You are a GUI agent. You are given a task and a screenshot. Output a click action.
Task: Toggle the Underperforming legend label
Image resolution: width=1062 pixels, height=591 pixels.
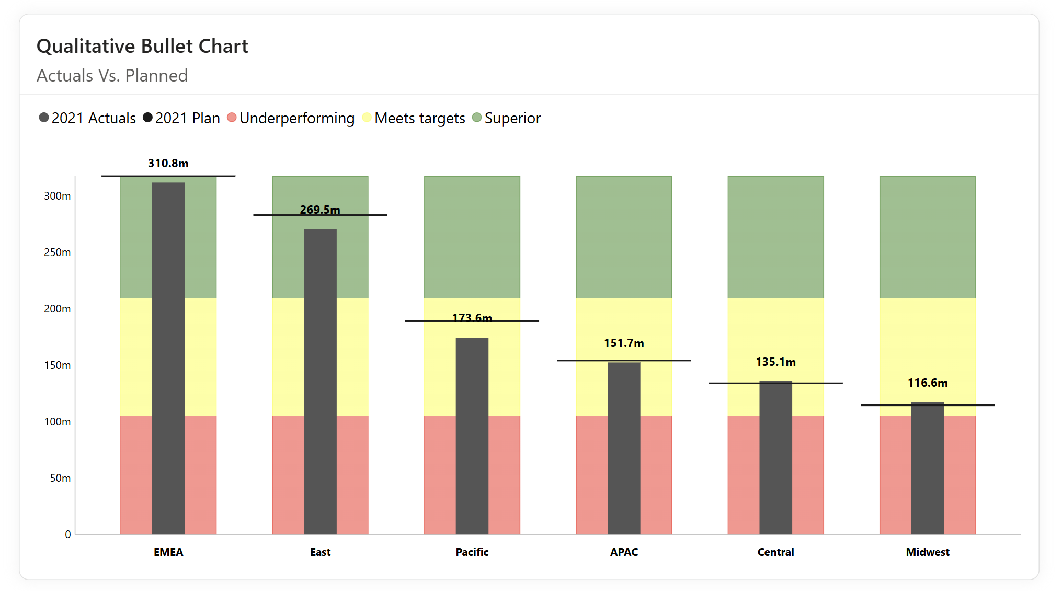point(297,118)
